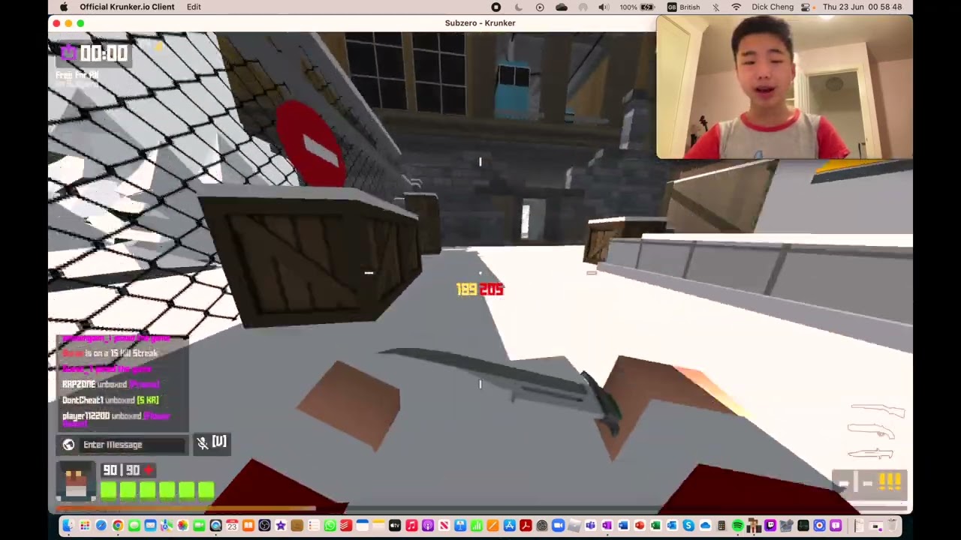This screenshot has width=961, height=540.
Task: Click the globe chat channel icon
Action: (68, 445)
